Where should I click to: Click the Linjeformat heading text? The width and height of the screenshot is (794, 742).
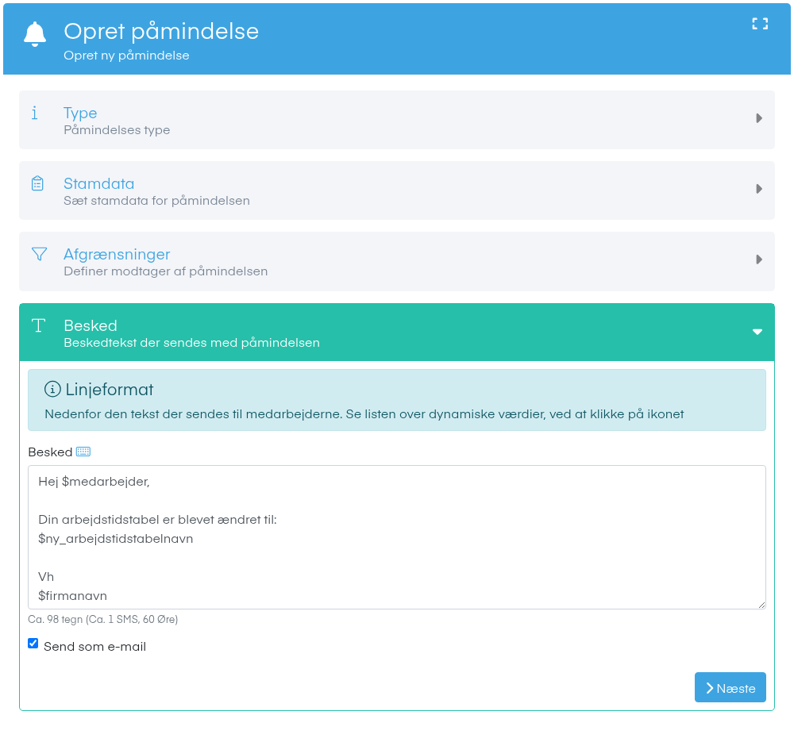pyautogui.click(x=110, y=389)
